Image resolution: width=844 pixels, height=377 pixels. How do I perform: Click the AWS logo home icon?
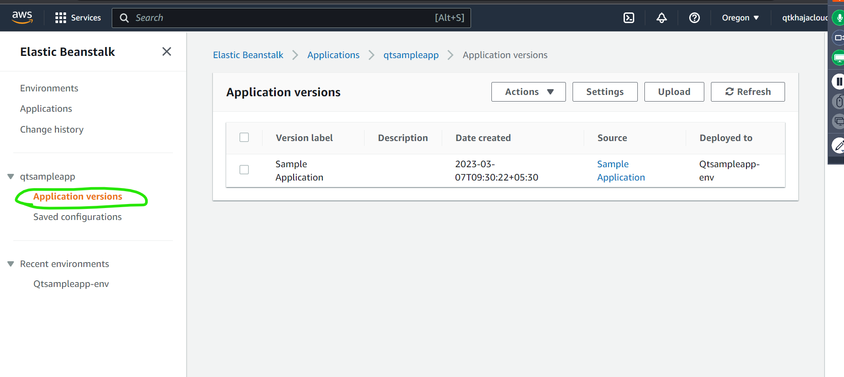(x=22, y=17)
